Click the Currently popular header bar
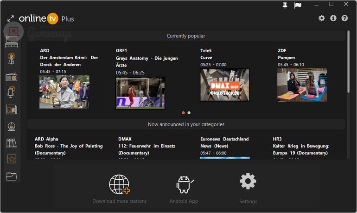Screen dimensions: 357x213 tap(186, 36)
